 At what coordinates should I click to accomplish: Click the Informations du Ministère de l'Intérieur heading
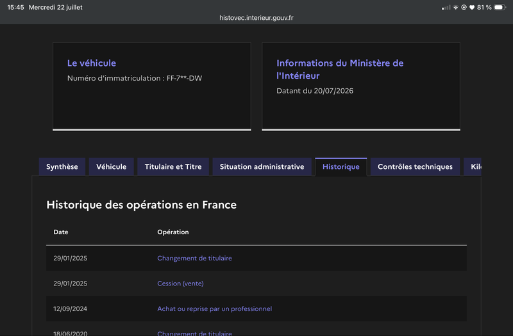(340, 69)
